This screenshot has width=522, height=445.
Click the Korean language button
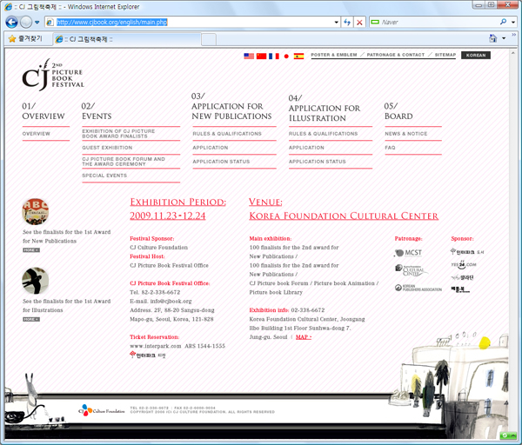[476, 56]
